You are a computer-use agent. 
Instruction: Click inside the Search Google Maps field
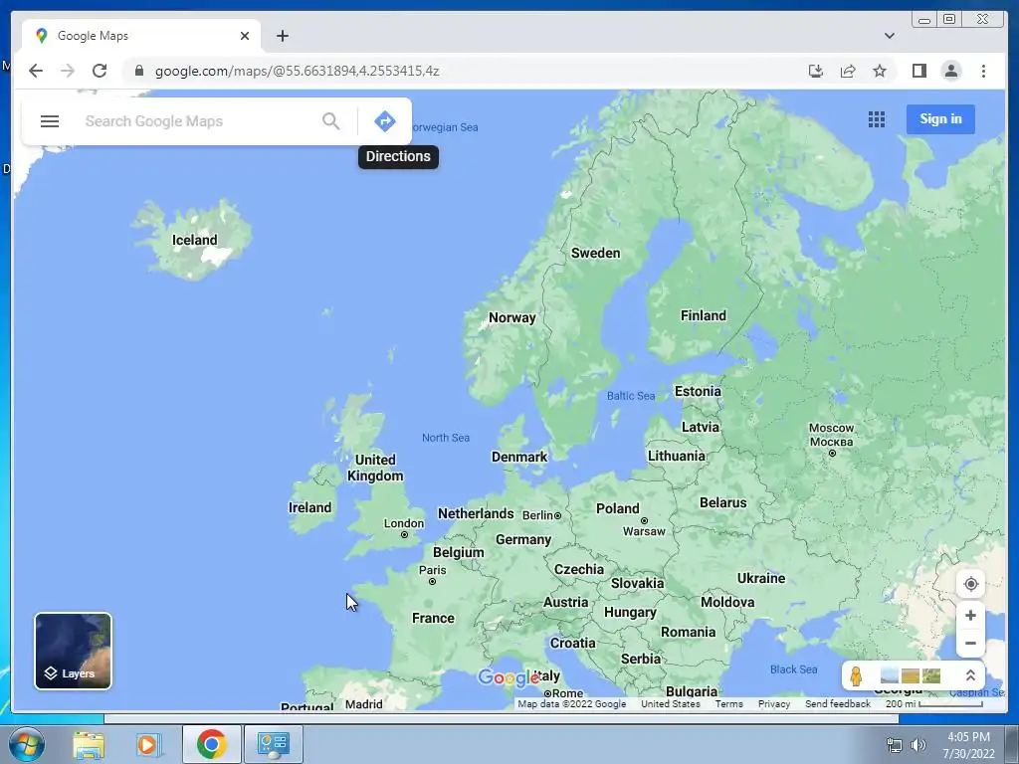[x=198, y=121]
